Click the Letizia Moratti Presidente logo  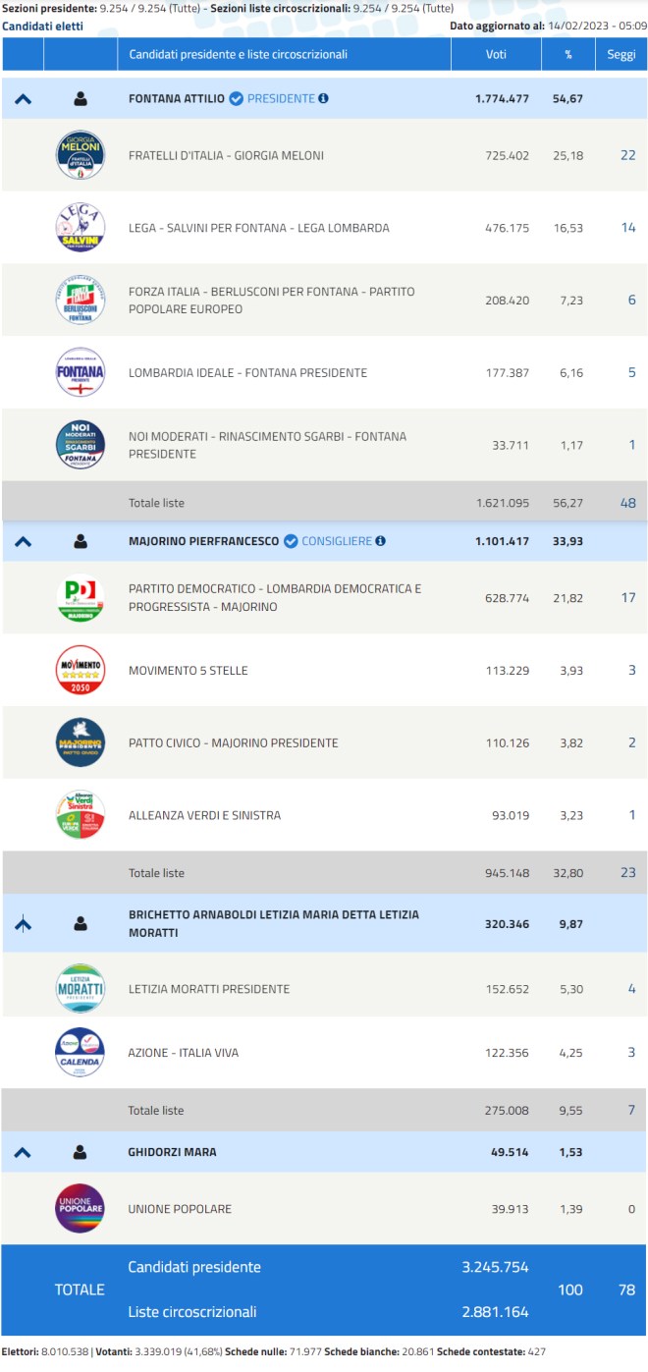(x=81, y=989)
